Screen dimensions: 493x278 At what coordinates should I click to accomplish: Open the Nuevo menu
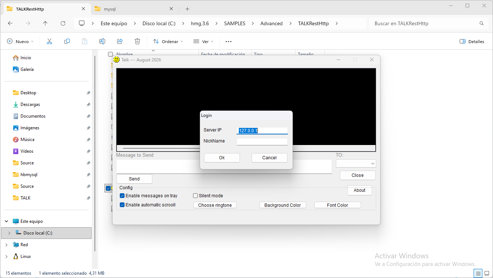pos(21,42)
